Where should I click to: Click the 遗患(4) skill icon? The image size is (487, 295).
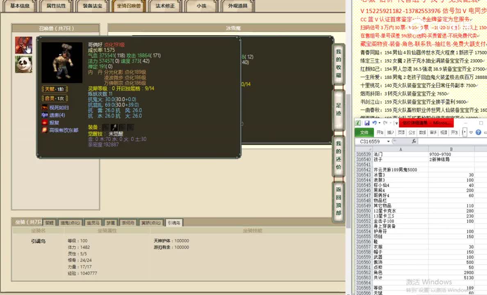pyautogui.click(x=44, y=115)
